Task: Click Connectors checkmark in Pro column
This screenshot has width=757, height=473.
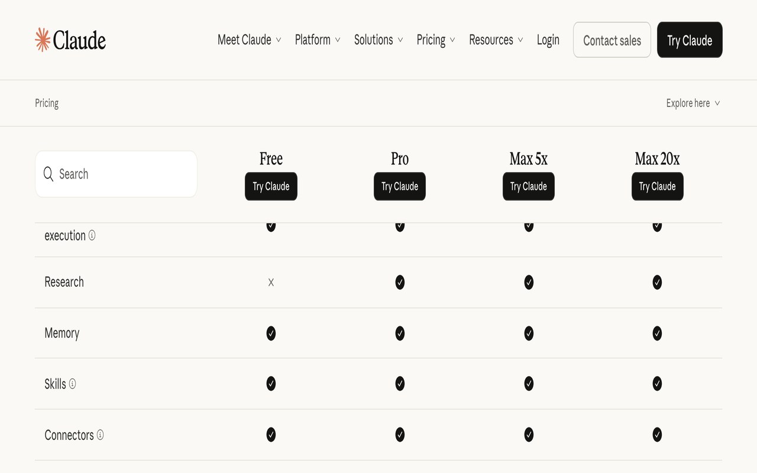Action: coord(400,435)
